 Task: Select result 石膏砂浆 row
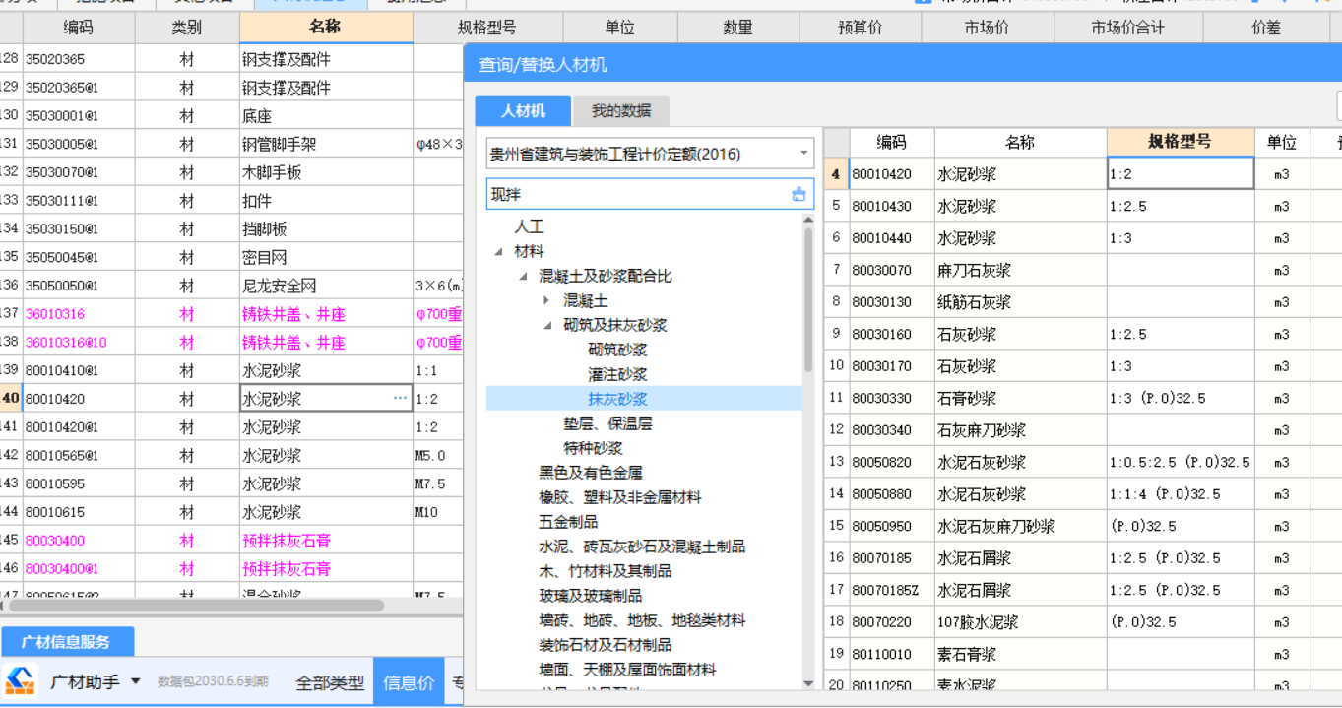(x=1082, y=399)
